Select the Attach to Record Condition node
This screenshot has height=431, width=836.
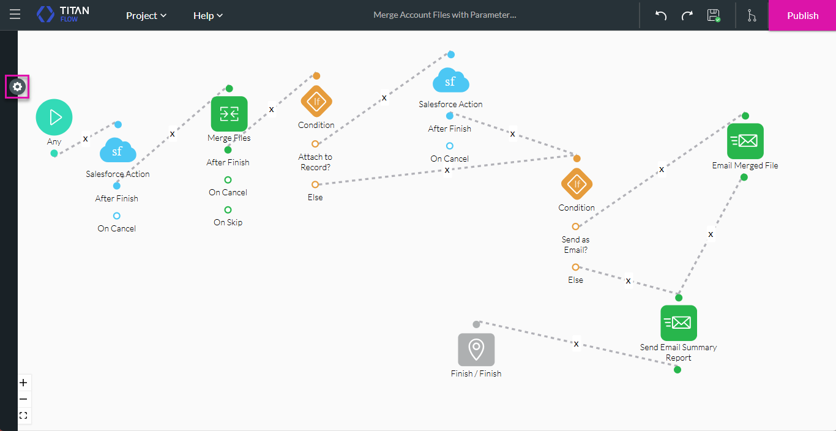[316, 102]
